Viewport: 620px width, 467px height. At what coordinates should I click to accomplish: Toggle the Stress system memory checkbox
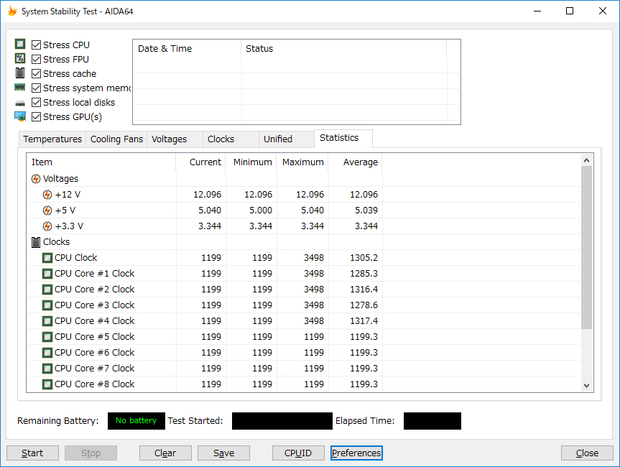coord(36,88)
